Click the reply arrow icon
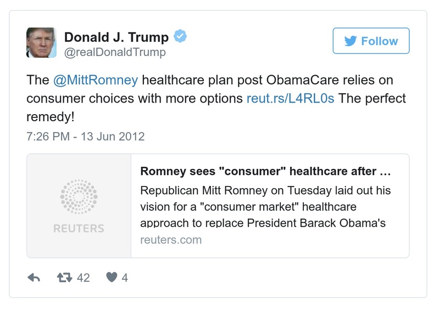Image resolution: width=439 pixels, height=311 pixels. 34,278
